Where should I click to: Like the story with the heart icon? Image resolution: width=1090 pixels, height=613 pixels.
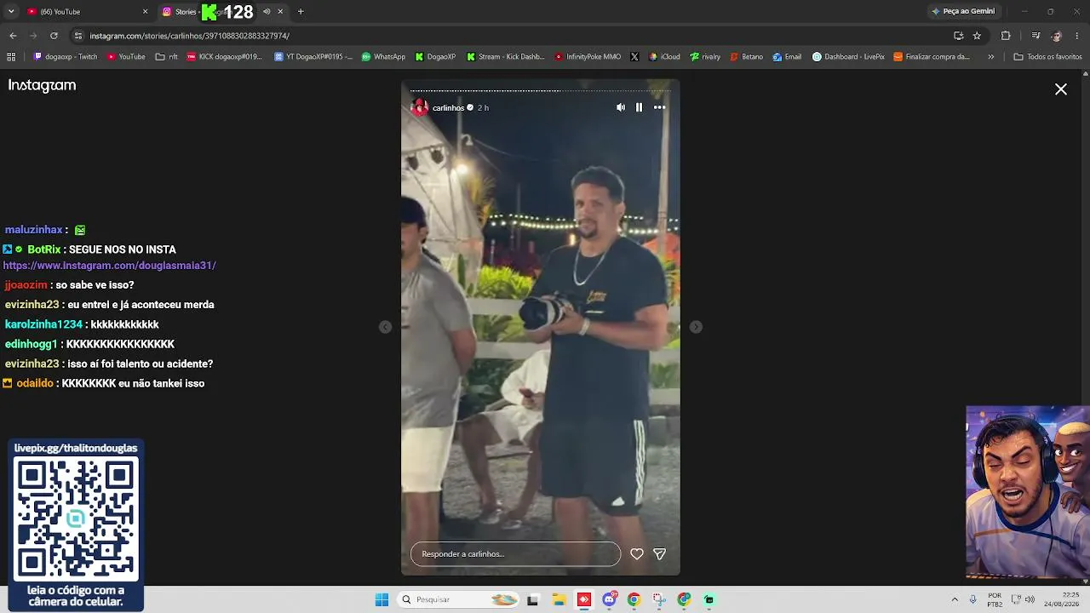(x=636, y=553)
